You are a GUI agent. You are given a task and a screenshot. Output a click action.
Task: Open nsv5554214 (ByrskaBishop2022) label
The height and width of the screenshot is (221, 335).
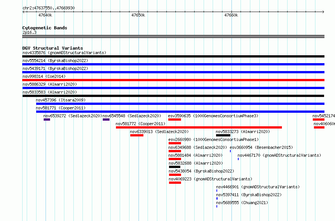pos(55,61)
